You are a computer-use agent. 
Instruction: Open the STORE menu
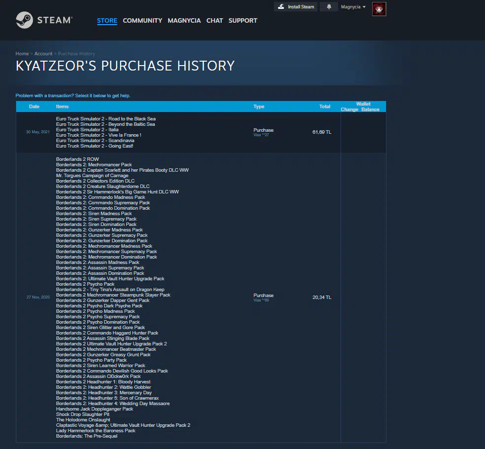107,20
